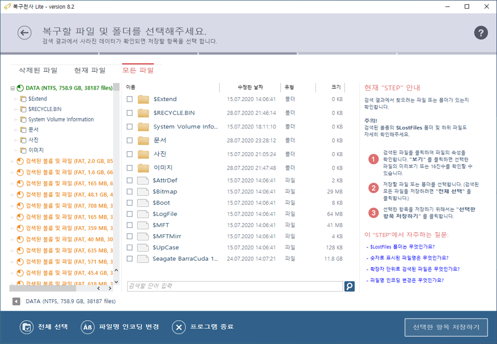Sort by the 크기 column header

point(335,87)
